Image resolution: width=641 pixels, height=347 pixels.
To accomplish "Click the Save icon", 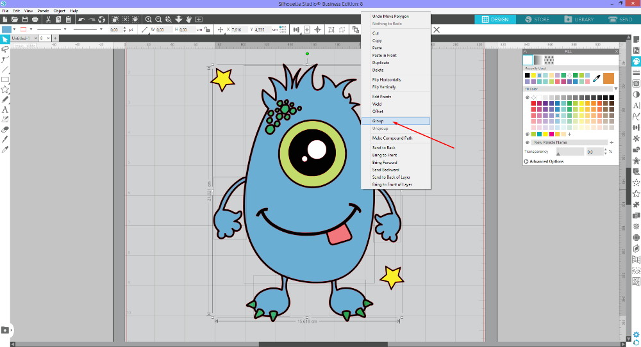I will tap(25, 19).
